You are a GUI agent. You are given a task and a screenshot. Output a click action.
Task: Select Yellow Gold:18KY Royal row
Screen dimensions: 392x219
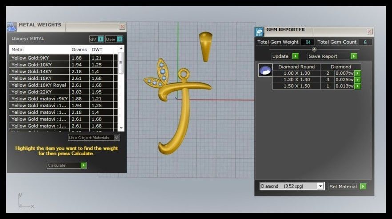64,85
